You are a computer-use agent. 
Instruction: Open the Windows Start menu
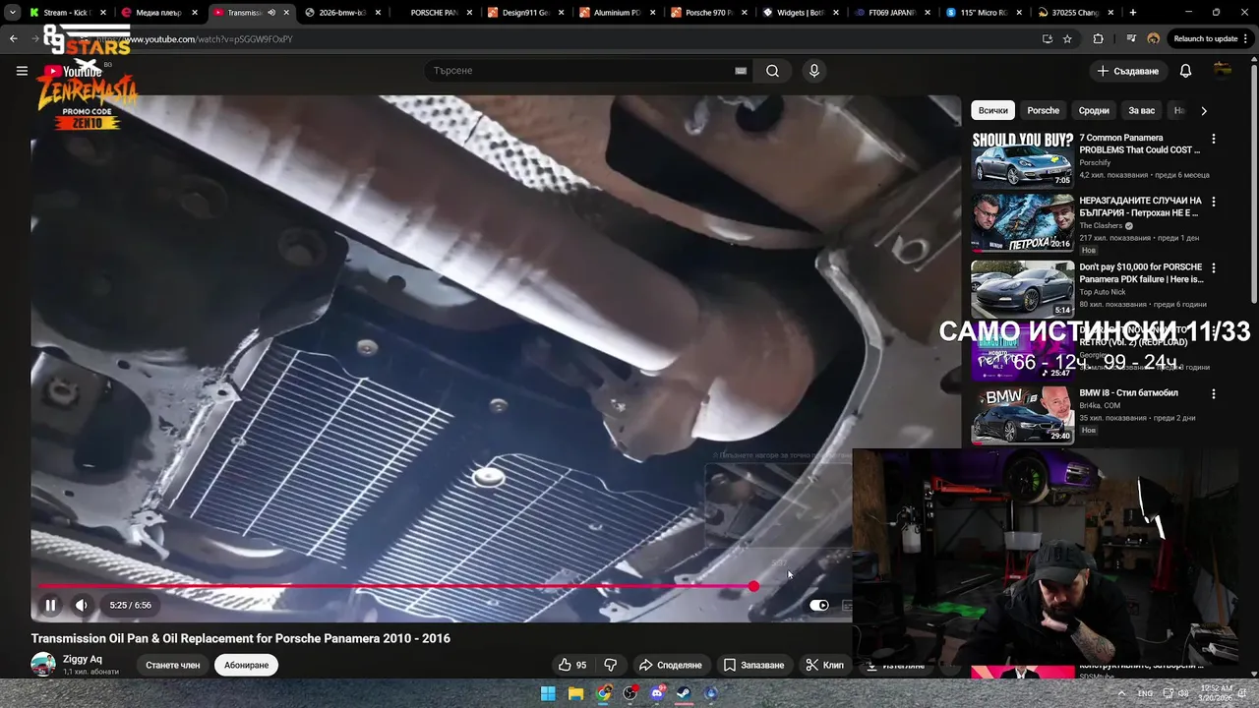click(x=548, y=693)
